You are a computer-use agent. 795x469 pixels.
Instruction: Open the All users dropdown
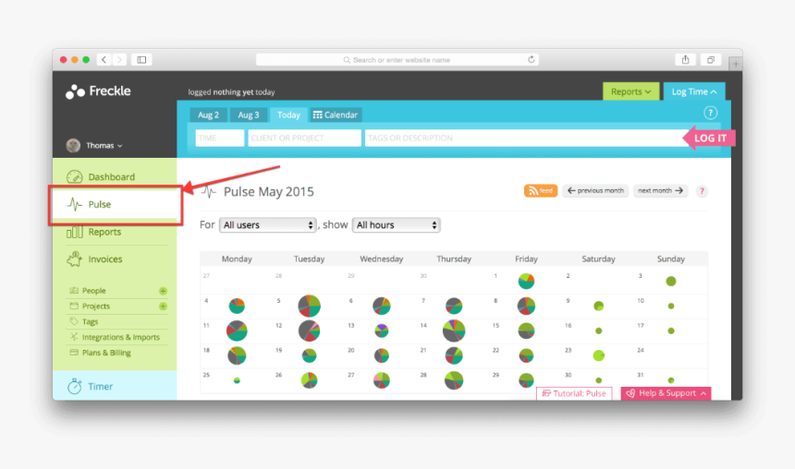pos(268,225)
